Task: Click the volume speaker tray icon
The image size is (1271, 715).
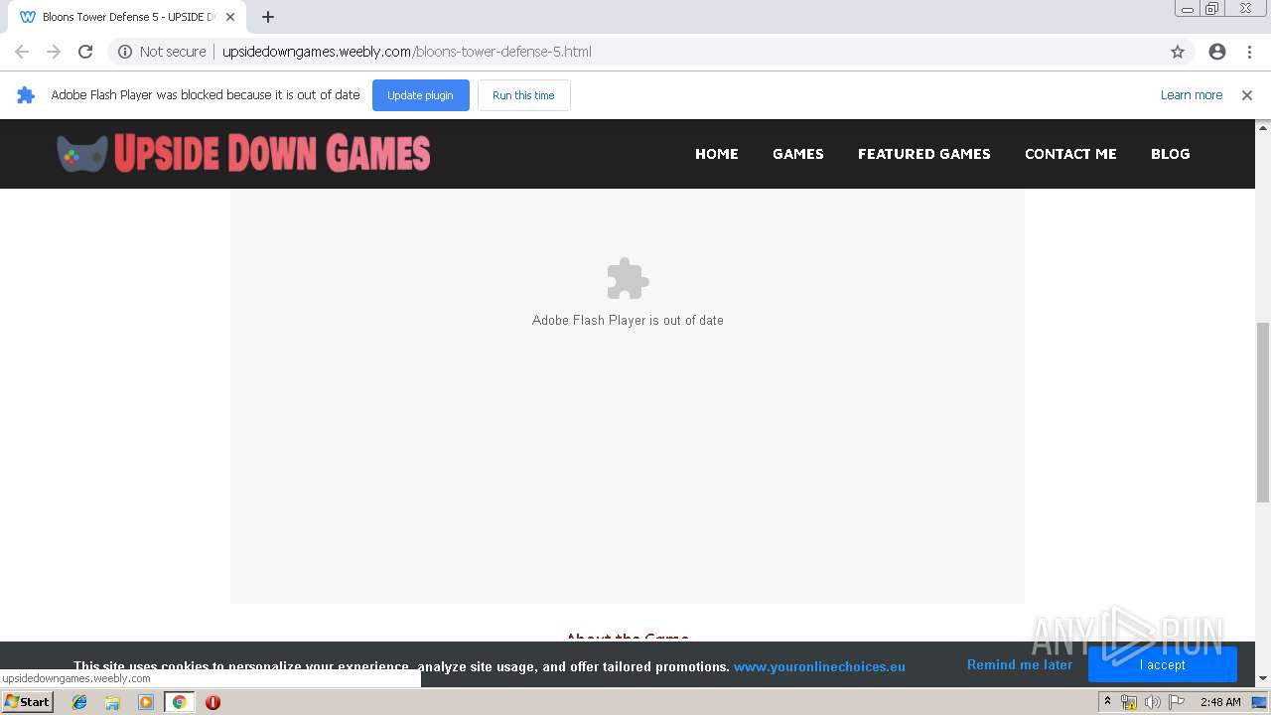Action: [1153, 702]
